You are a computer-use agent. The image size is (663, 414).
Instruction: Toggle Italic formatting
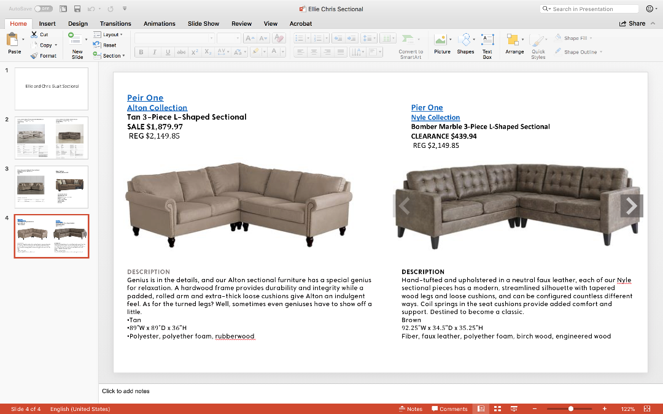pos(154,52)
